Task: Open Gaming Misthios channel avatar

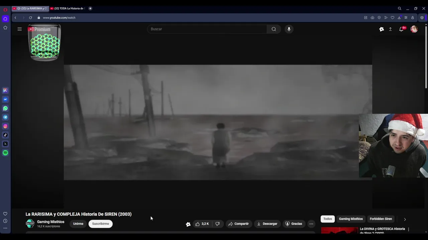Action: click(x=30, y=224)
